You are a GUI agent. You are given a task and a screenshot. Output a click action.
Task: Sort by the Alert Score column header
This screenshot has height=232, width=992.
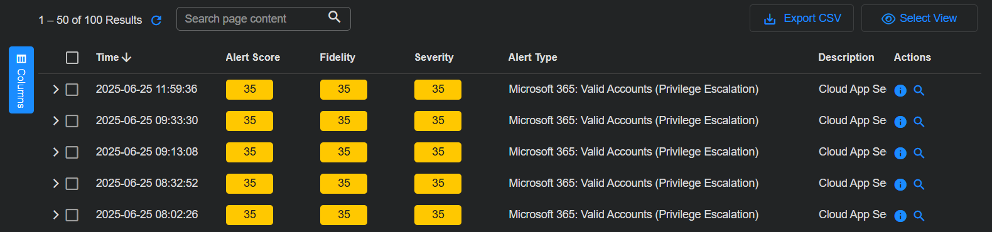point(253,57)
